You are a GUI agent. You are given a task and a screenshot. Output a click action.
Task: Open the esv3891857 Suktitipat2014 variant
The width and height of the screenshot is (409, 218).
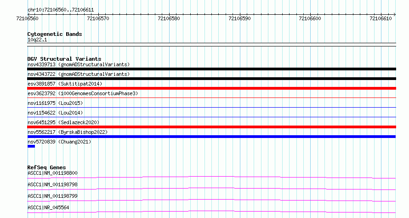pos(65,84)
